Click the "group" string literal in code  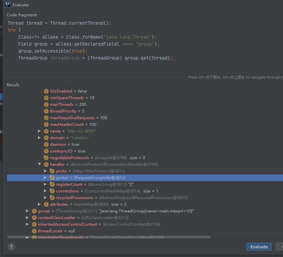pyautogui.click(x=145, y=44)
